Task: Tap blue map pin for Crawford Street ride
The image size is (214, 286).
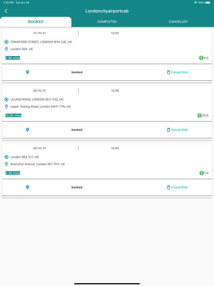Action: click(x=28, y=72)
